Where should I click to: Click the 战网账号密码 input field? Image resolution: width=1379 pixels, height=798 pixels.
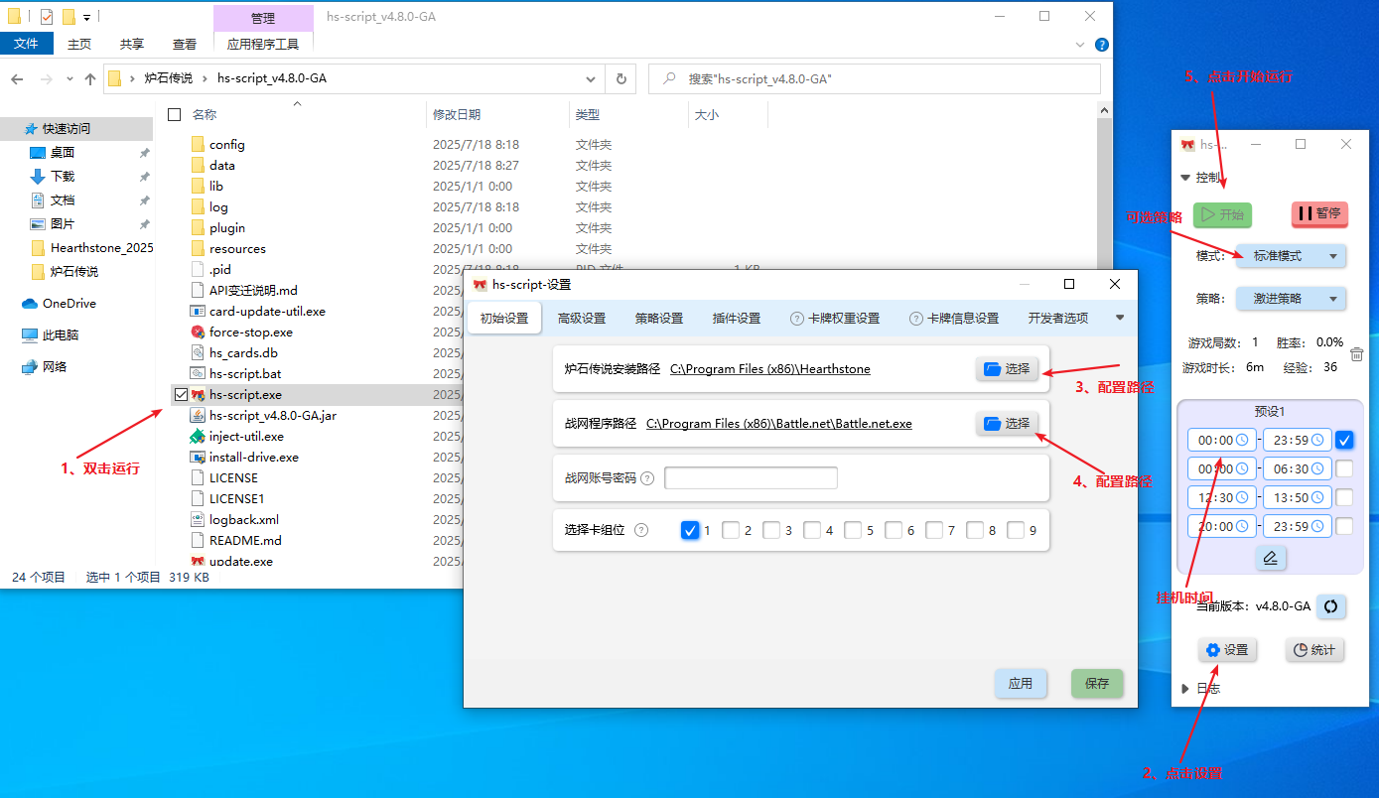point(751,478)
